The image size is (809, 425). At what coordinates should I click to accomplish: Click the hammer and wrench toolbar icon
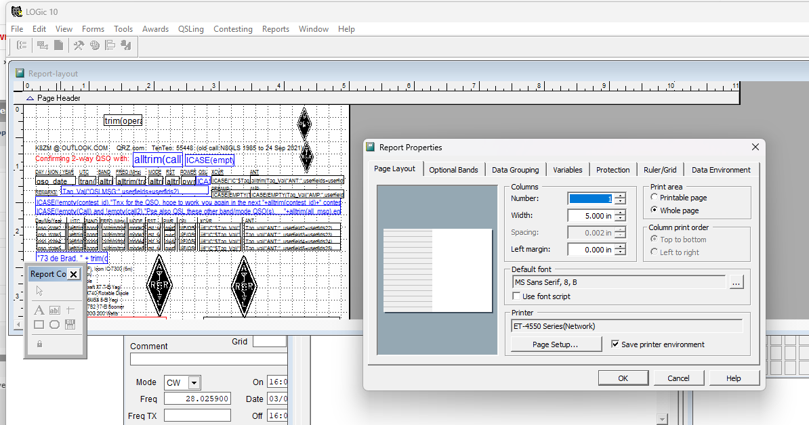click(x=79, y=45)
